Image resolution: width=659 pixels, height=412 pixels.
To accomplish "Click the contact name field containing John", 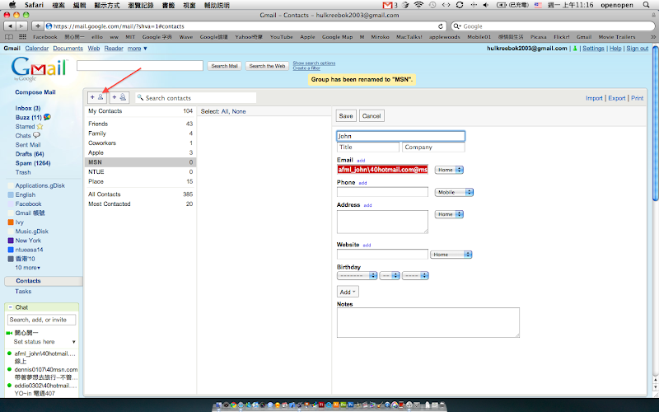I will coord(401,136).
